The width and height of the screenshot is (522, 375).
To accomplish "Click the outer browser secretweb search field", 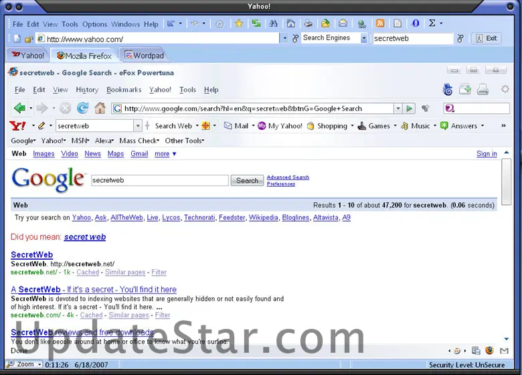I will click(413, 39).
